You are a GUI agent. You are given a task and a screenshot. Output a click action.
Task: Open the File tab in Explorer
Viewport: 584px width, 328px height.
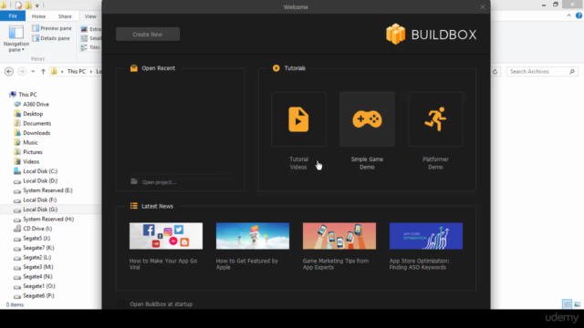point(13,16)
